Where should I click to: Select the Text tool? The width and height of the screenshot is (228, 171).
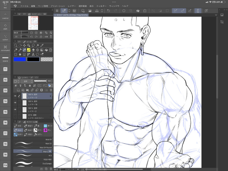pyautogui.click(x=33, y=54)
